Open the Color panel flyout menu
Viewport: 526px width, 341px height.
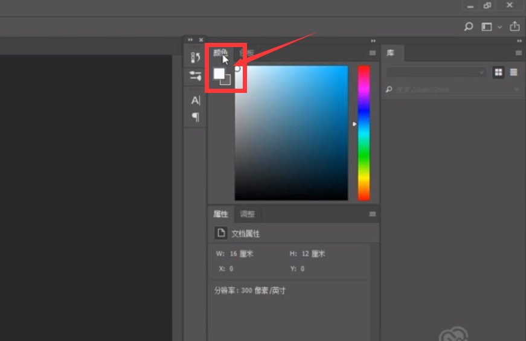(373, 53)
